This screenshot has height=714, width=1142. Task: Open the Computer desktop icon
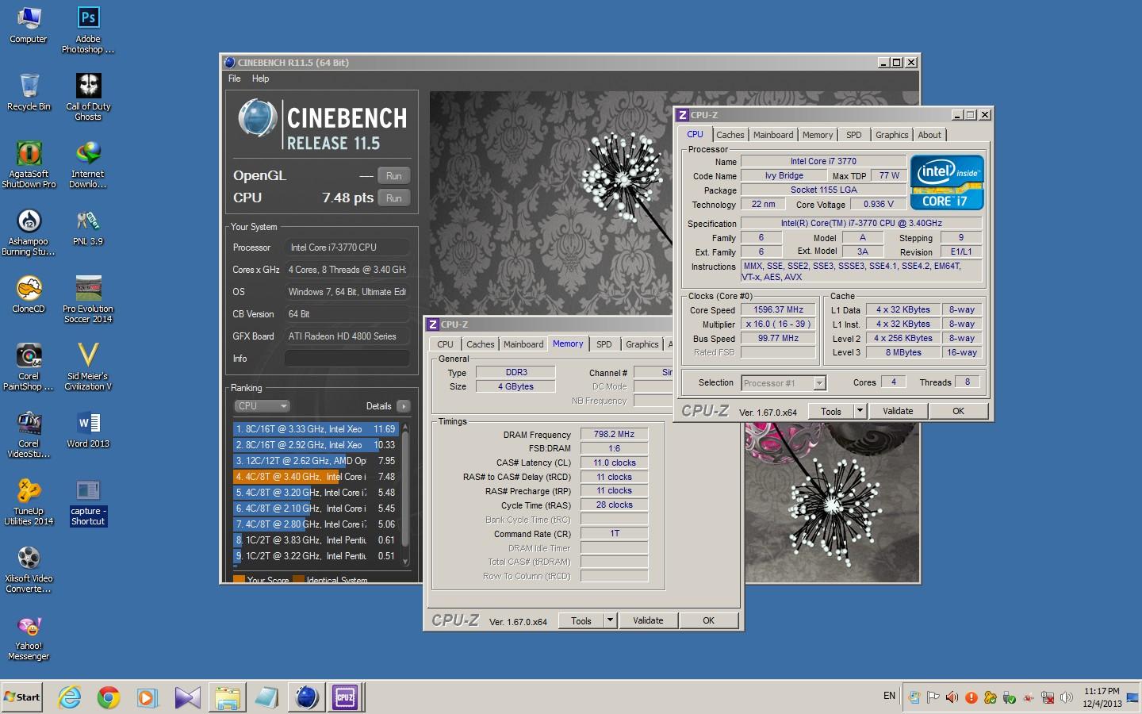point(29,25)
